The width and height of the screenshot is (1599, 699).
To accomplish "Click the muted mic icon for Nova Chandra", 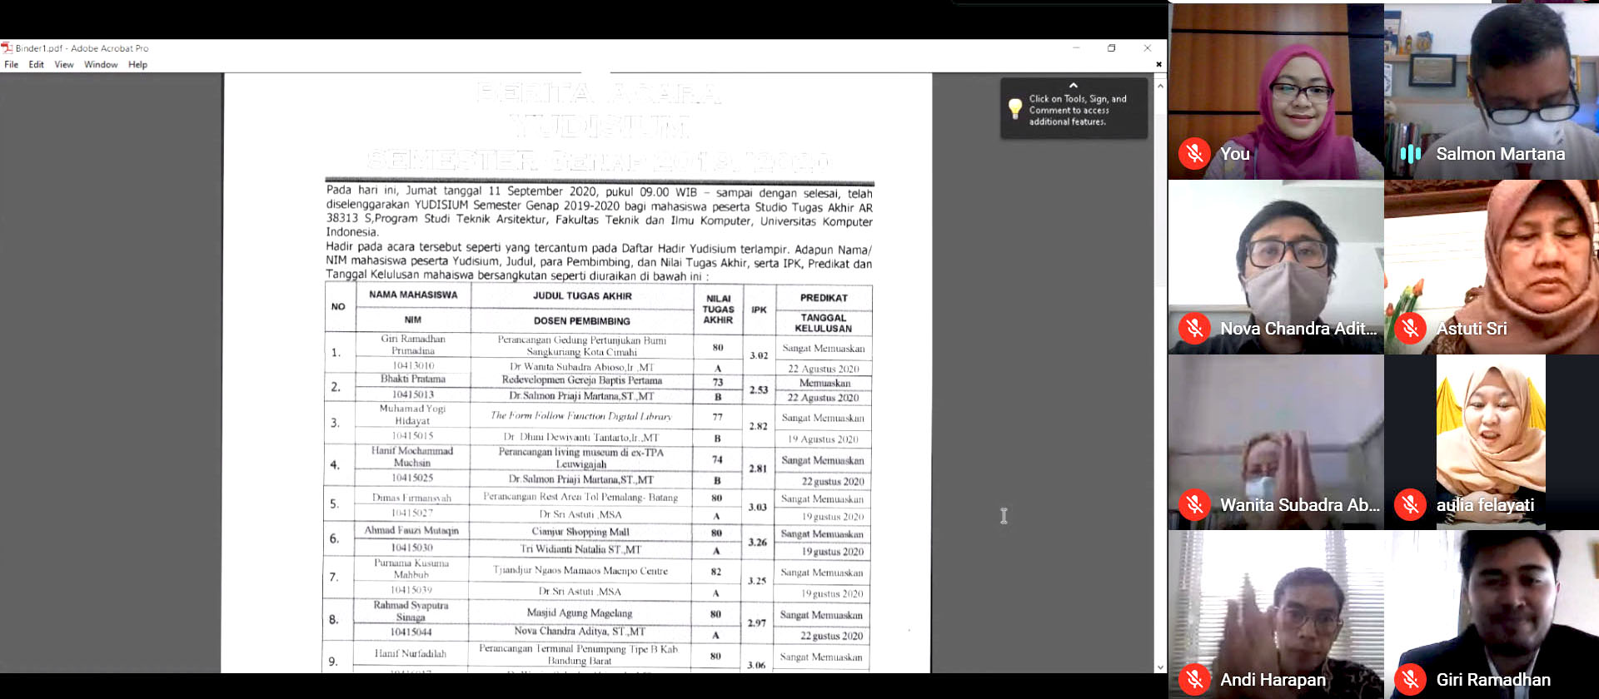I will coord(1193,329).
